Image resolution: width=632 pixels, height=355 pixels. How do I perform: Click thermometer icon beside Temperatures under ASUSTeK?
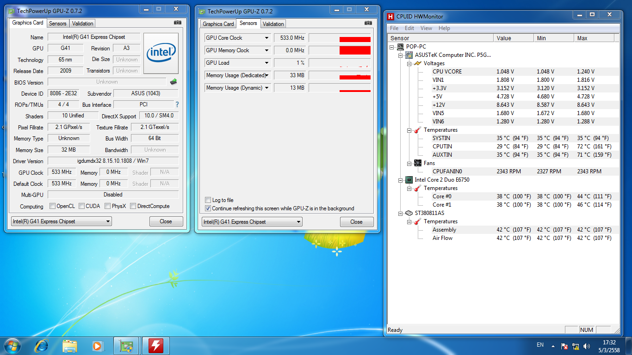pyautogui.click(x=417, y=130)
